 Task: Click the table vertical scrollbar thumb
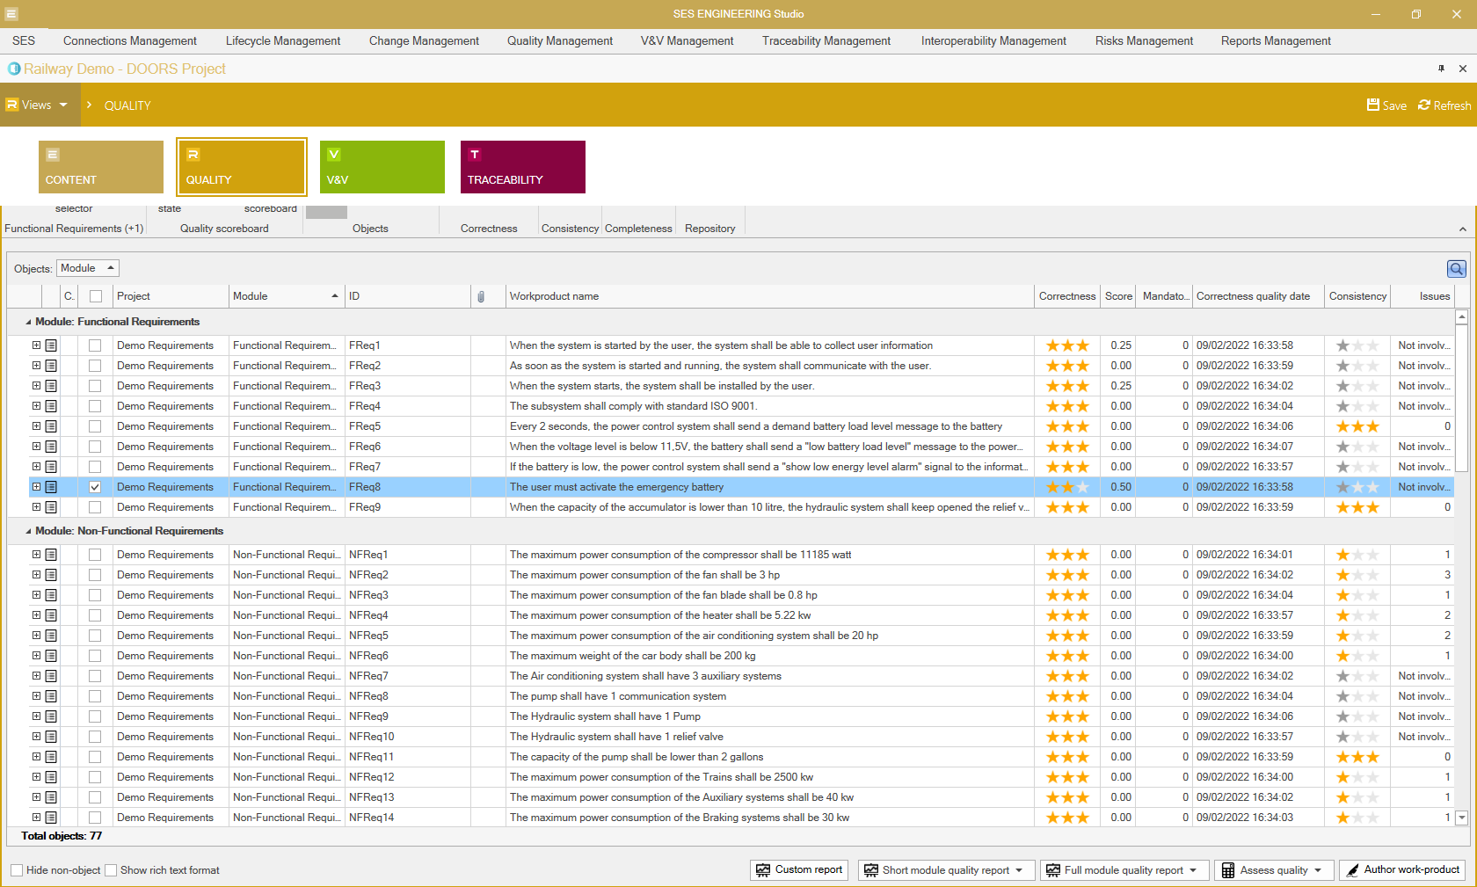point(1462,398)
